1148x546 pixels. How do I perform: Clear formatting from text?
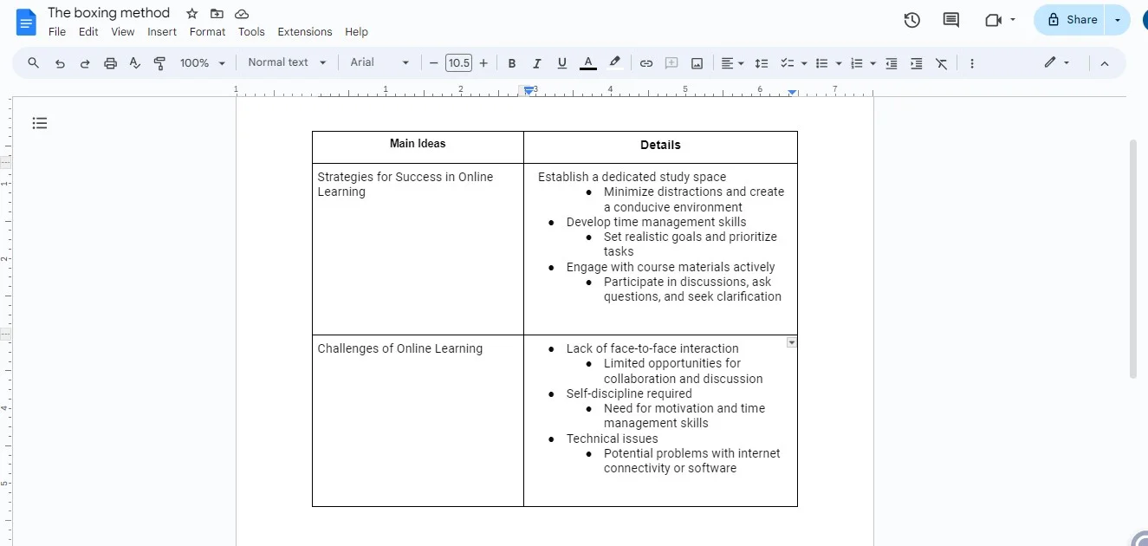pos(942,62)
